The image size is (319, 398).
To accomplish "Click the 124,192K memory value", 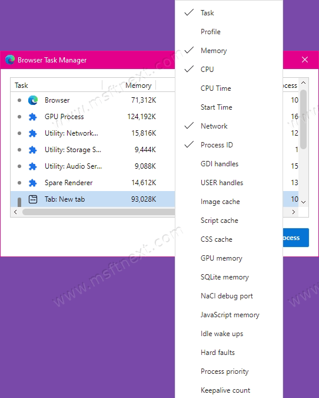I will pos(141,117).
